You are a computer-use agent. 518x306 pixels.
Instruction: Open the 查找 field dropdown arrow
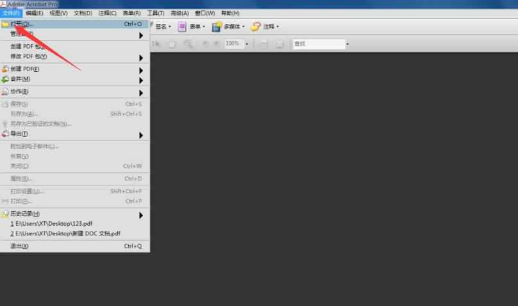[347, 44]
